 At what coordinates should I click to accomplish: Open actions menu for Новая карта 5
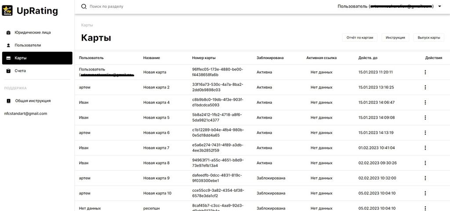[x=425, y=117]
